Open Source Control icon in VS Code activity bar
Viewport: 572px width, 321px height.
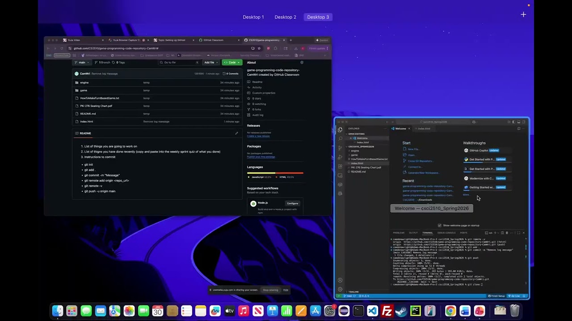(x=340, y=148)
